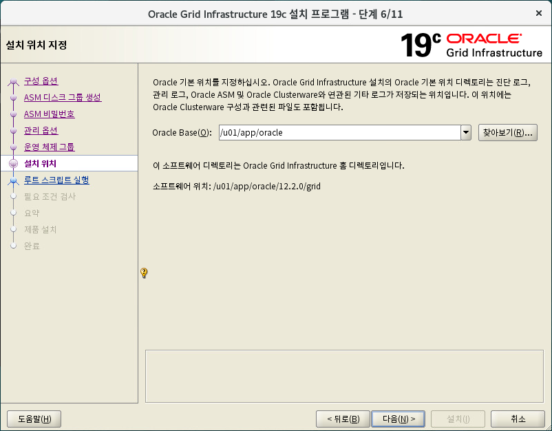The width and height of the screenshot is (552, 431).
Task: Click the 완료 step label
Action: point(32,246)
